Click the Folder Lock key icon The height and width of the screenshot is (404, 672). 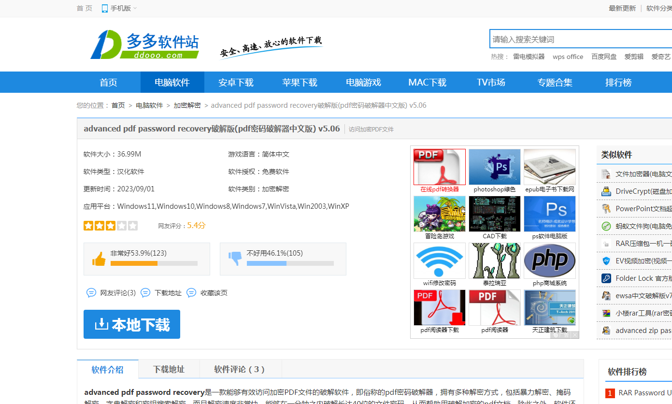pyautogui.click(x=606, y=278)
